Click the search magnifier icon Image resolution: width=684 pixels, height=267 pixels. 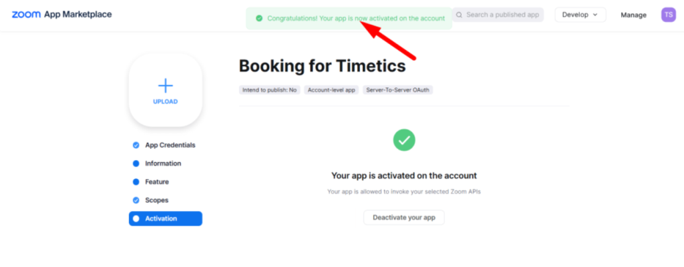pos(459,15)
